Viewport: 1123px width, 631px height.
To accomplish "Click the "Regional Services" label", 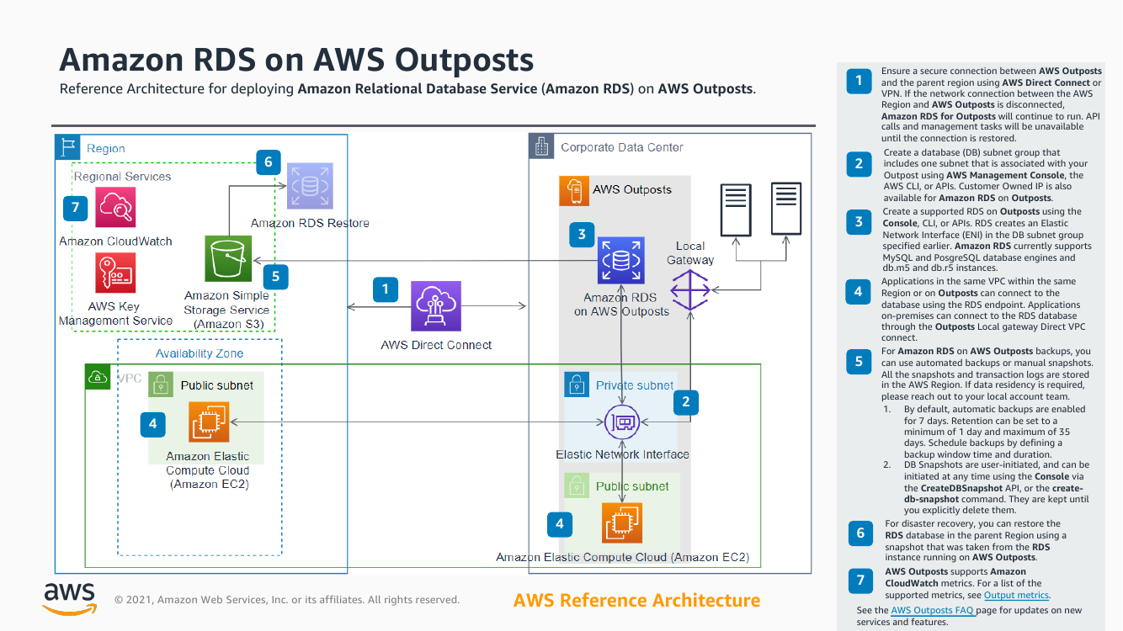I will point(123,177).
